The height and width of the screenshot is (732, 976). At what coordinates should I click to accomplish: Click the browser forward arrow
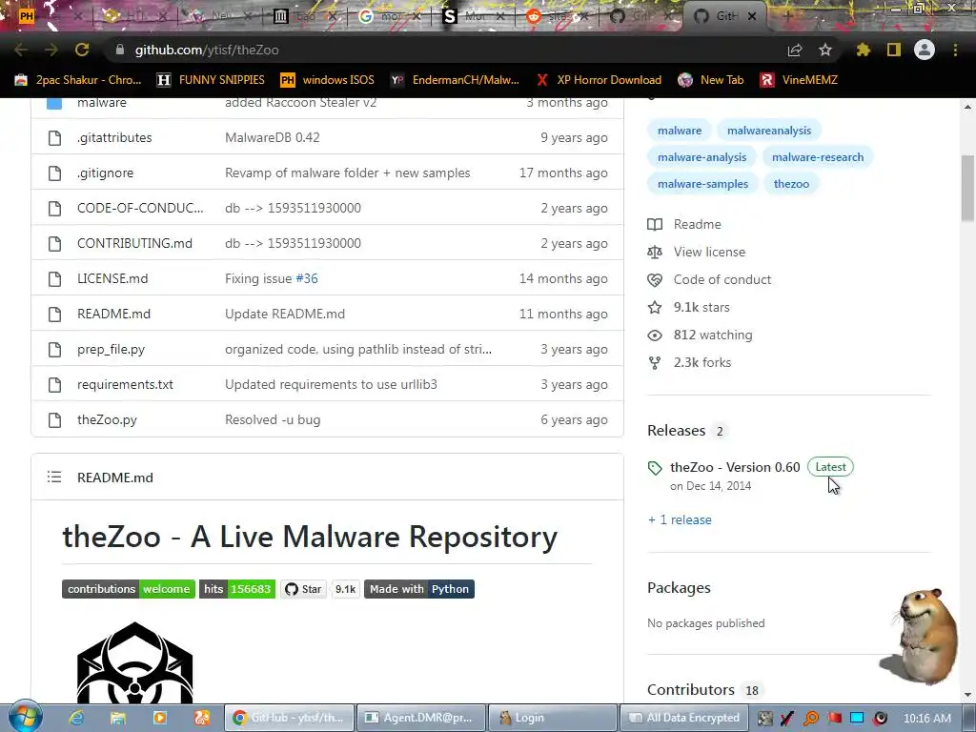click(x=51, y=50)
